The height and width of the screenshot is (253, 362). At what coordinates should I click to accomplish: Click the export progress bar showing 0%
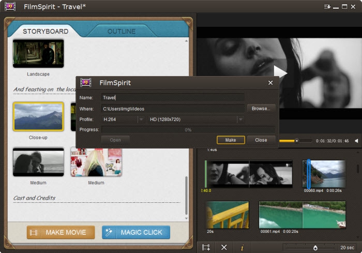tap(188, 130)
